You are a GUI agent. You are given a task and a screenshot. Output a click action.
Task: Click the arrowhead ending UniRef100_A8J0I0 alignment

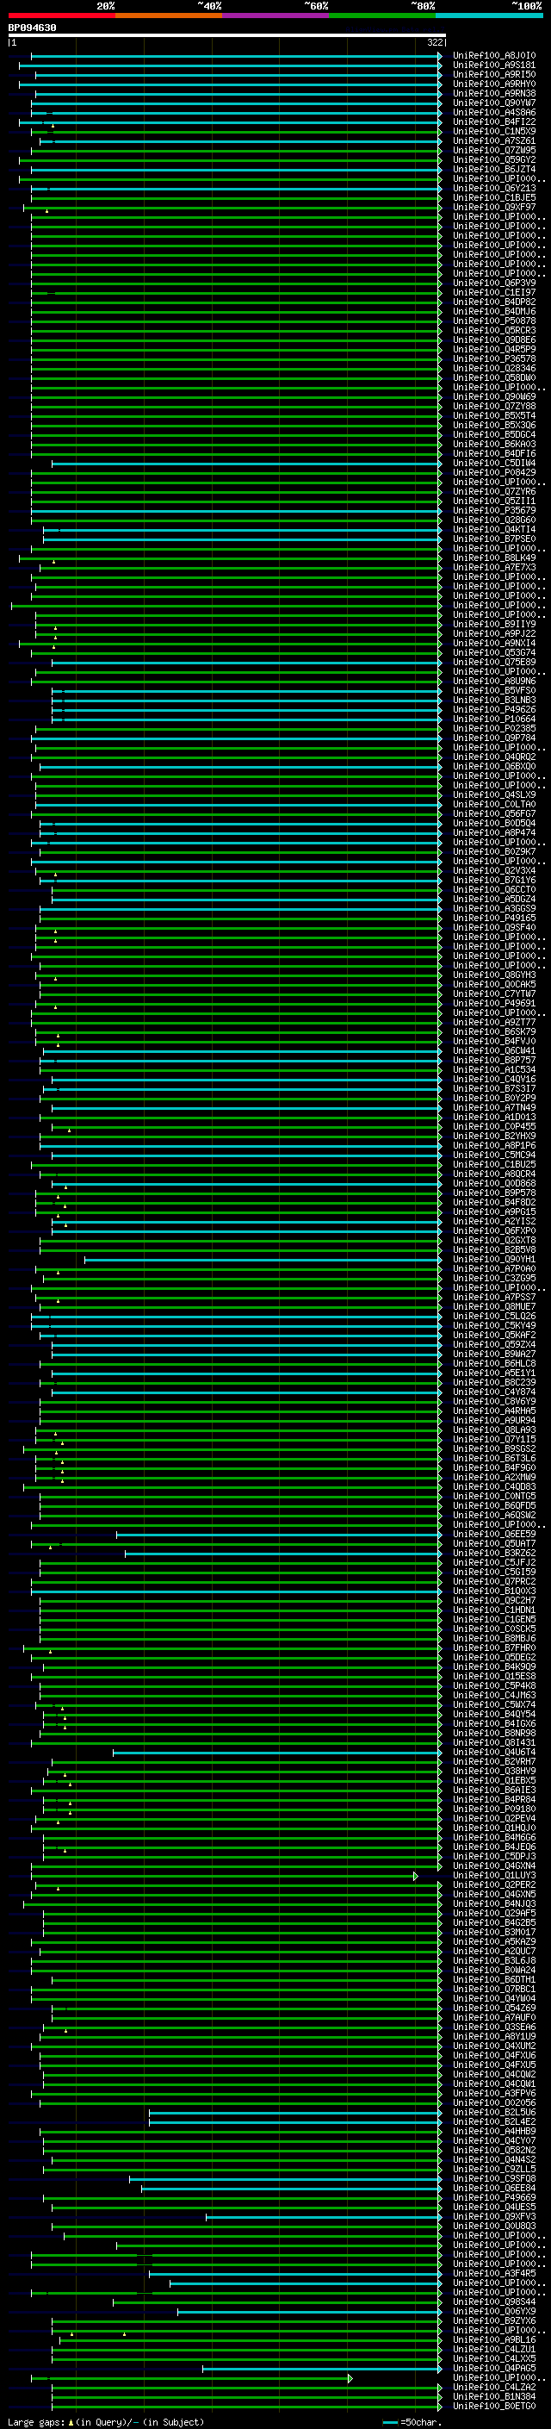point(440,57)
